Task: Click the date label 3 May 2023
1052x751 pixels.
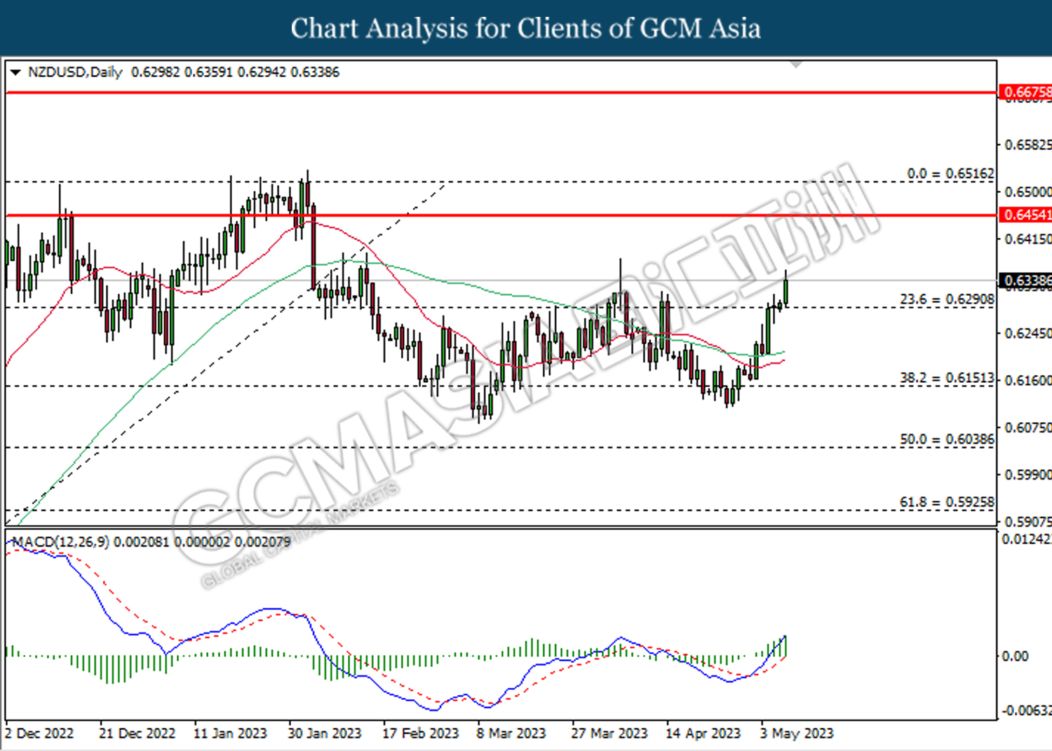Action: (797, 733)
